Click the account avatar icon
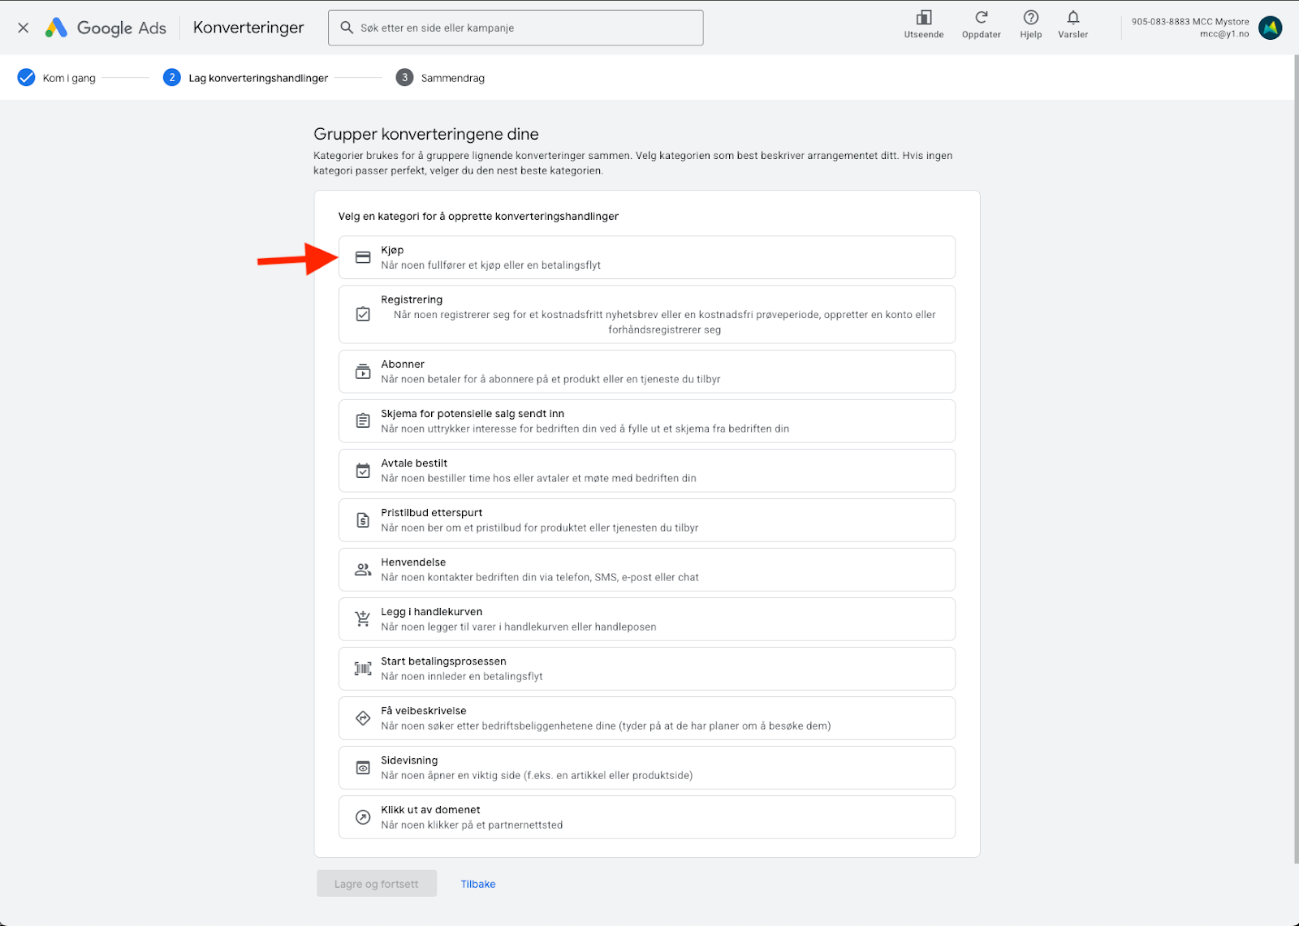Image resolution: width=1299 pixels, height=926 pixels. coord(1270,28)
